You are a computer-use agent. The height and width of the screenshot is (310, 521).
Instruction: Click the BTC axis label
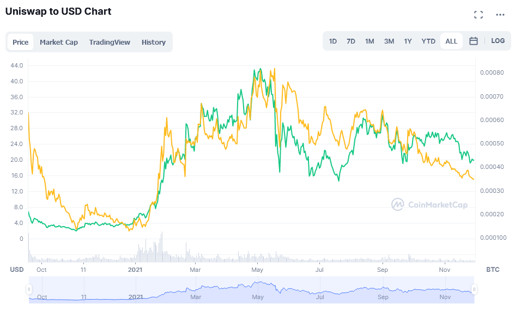click(x=493, y=270)
